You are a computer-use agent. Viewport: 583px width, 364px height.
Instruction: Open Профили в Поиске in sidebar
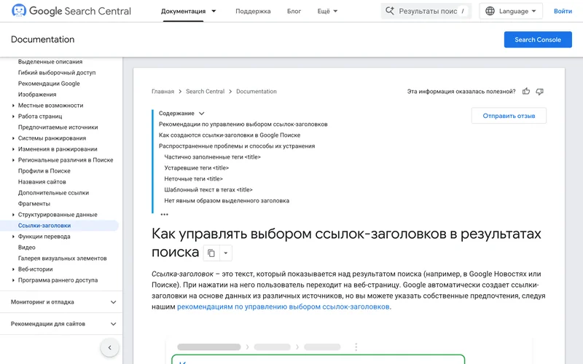pyautogui.click(x=44, y=171)
